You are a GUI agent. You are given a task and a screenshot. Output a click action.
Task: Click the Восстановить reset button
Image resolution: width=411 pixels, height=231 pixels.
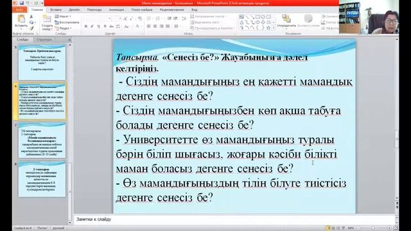click(x=67, y=22)
